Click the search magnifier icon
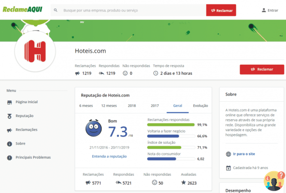 pos(55,10)
